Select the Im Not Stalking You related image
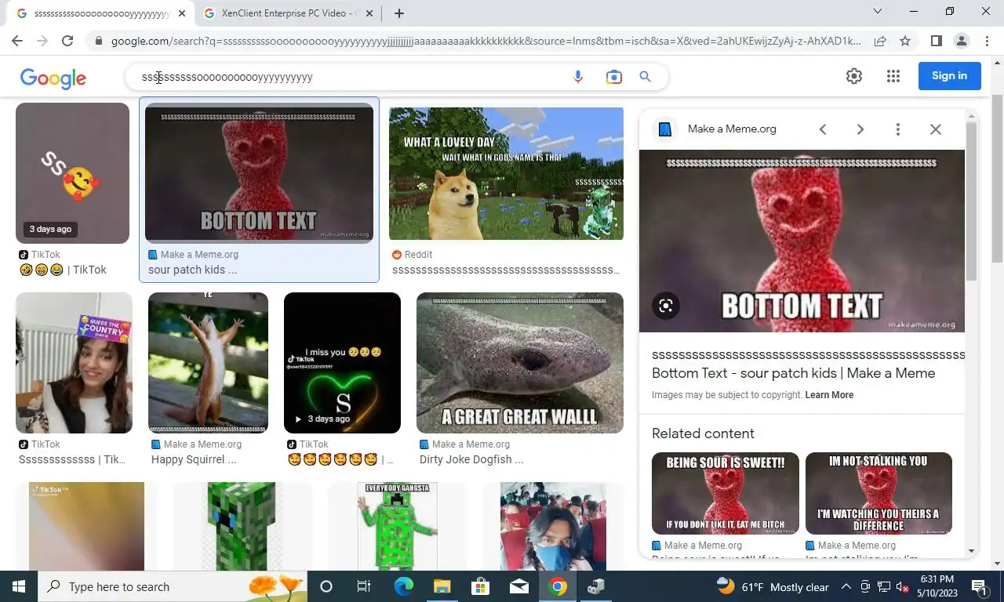 (x=878, y=494)
